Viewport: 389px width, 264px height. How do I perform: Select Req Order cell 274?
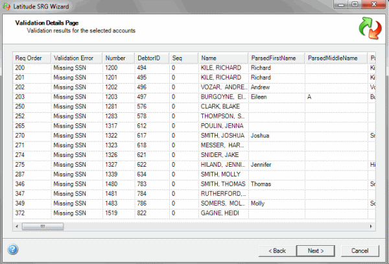pos(32,155)
